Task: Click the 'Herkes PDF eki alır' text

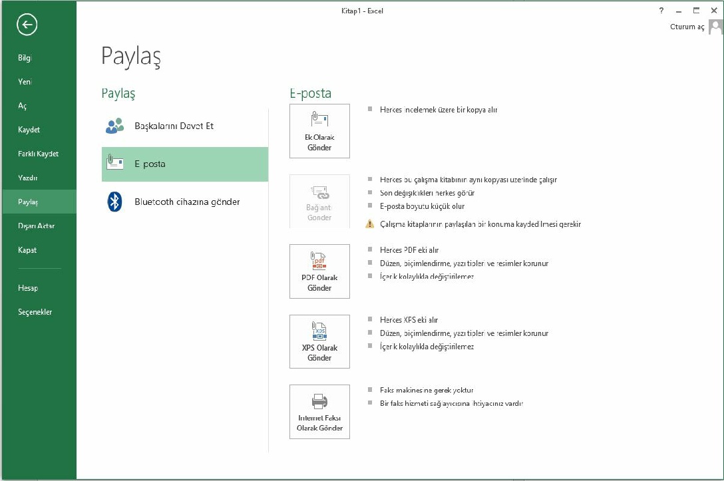Action: pos(409,250)
